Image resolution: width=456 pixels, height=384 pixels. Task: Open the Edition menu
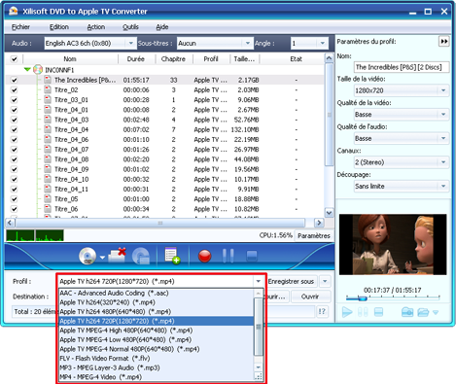click(x=59, y=27)
